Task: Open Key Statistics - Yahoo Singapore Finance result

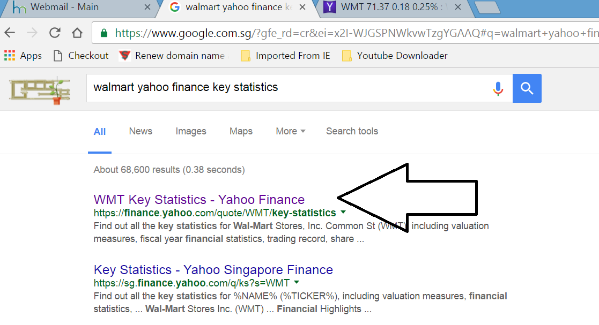Action: (x=213, y=270)
